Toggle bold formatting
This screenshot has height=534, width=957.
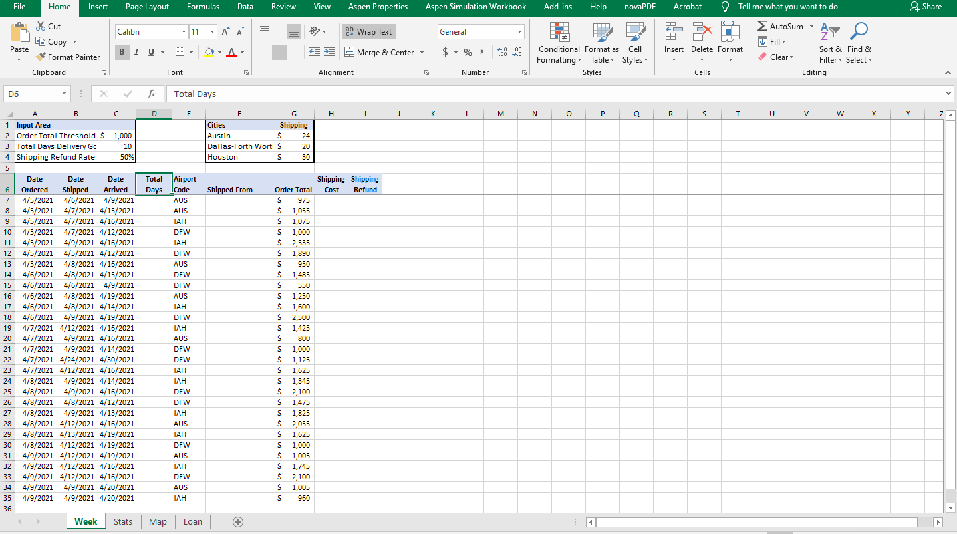122,51
